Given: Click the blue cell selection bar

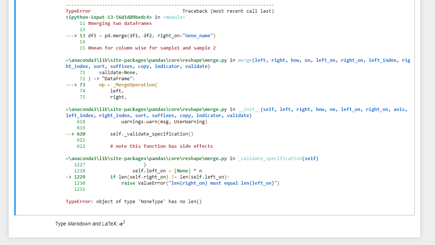Looking at the screenshot, I should (14, 108).
